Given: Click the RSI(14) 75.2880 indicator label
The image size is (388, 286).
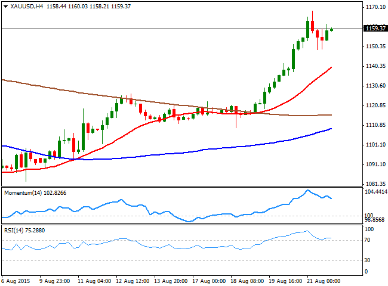Looking at the screenshot, I should (24, 231).
